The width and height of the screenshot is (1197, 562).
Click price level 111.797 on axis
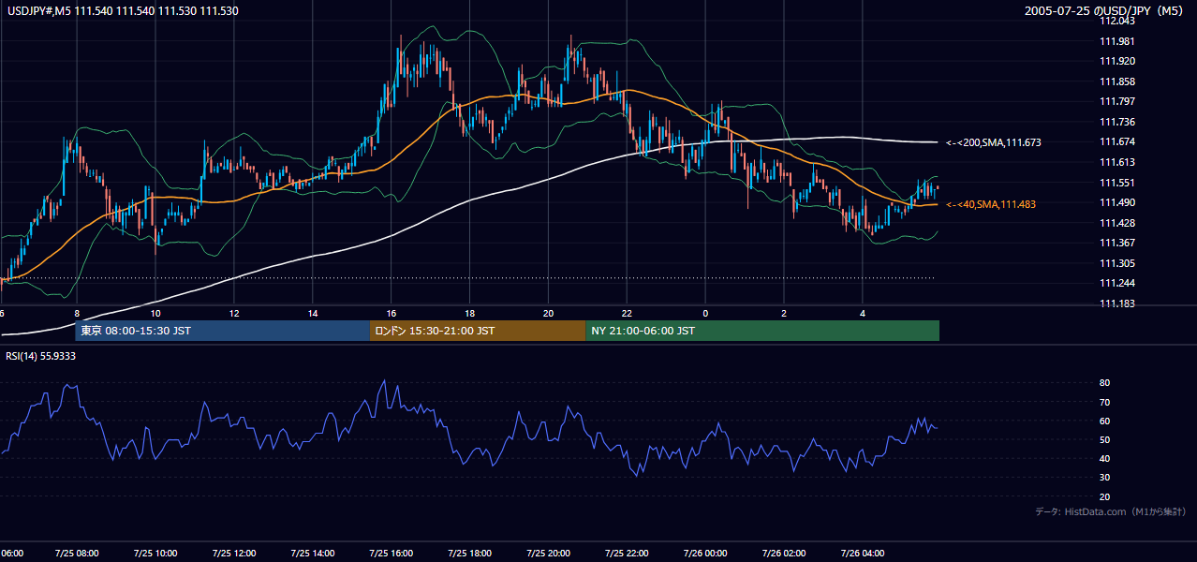coord(1116,102)
